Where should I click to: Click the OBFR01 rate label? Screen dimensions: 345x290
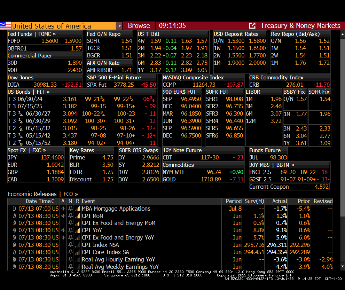(x=17, y=48)
